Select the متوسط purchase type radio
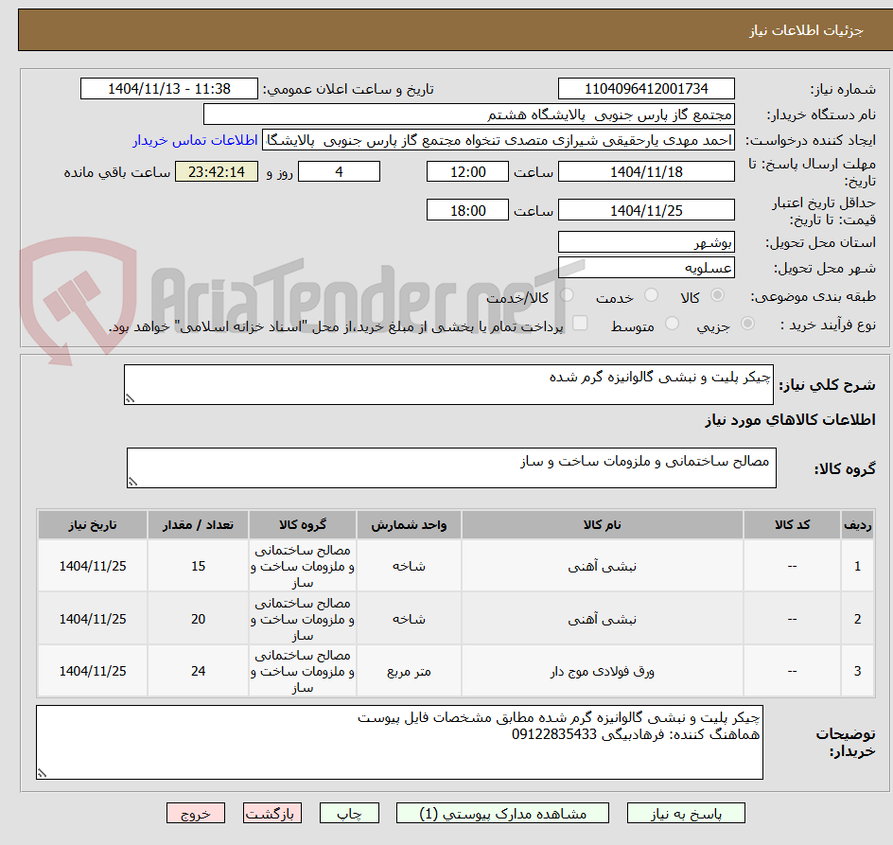 click(x=672, y=324)
